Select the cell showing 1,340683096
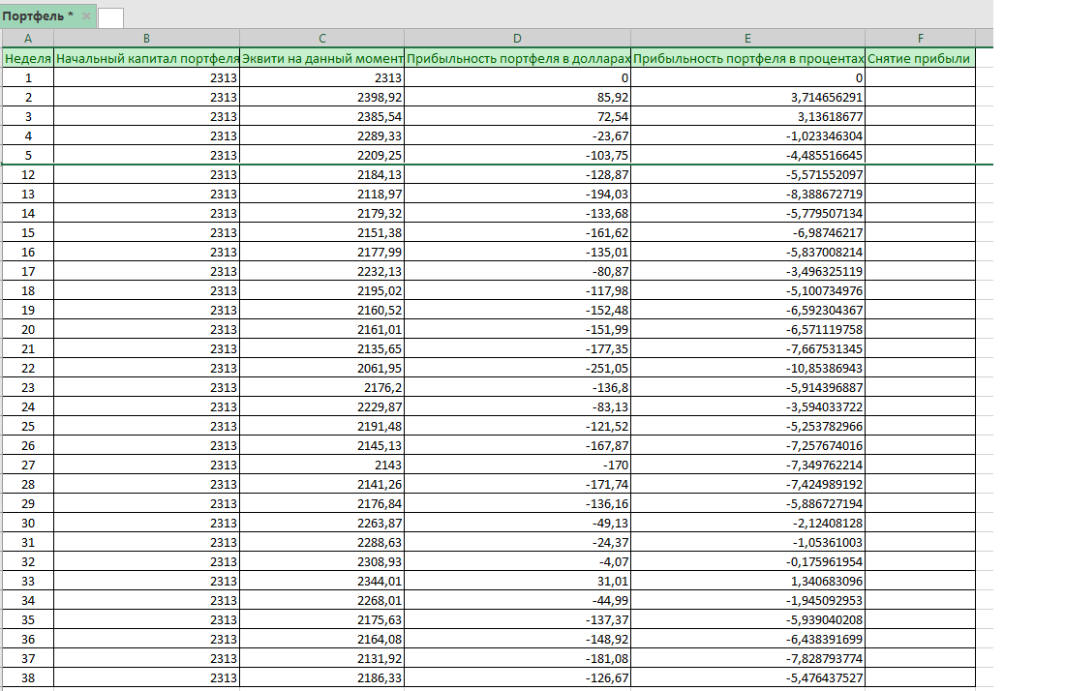Viewport: 1065px width, 691px height. coord(747,582)
